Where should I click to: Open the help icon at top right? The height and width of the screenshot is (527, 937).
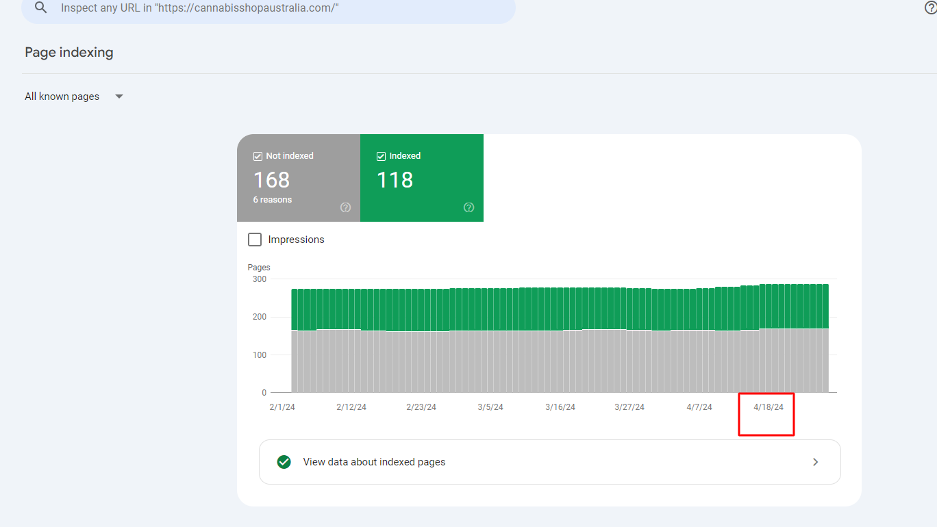click(930, 8)
